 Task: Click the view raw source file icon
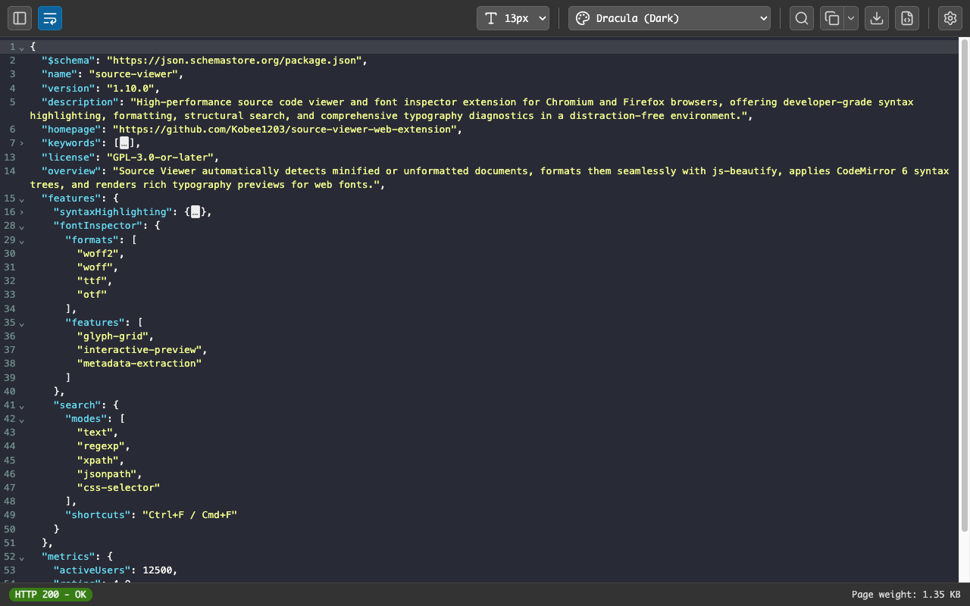[x=907, y=18]
